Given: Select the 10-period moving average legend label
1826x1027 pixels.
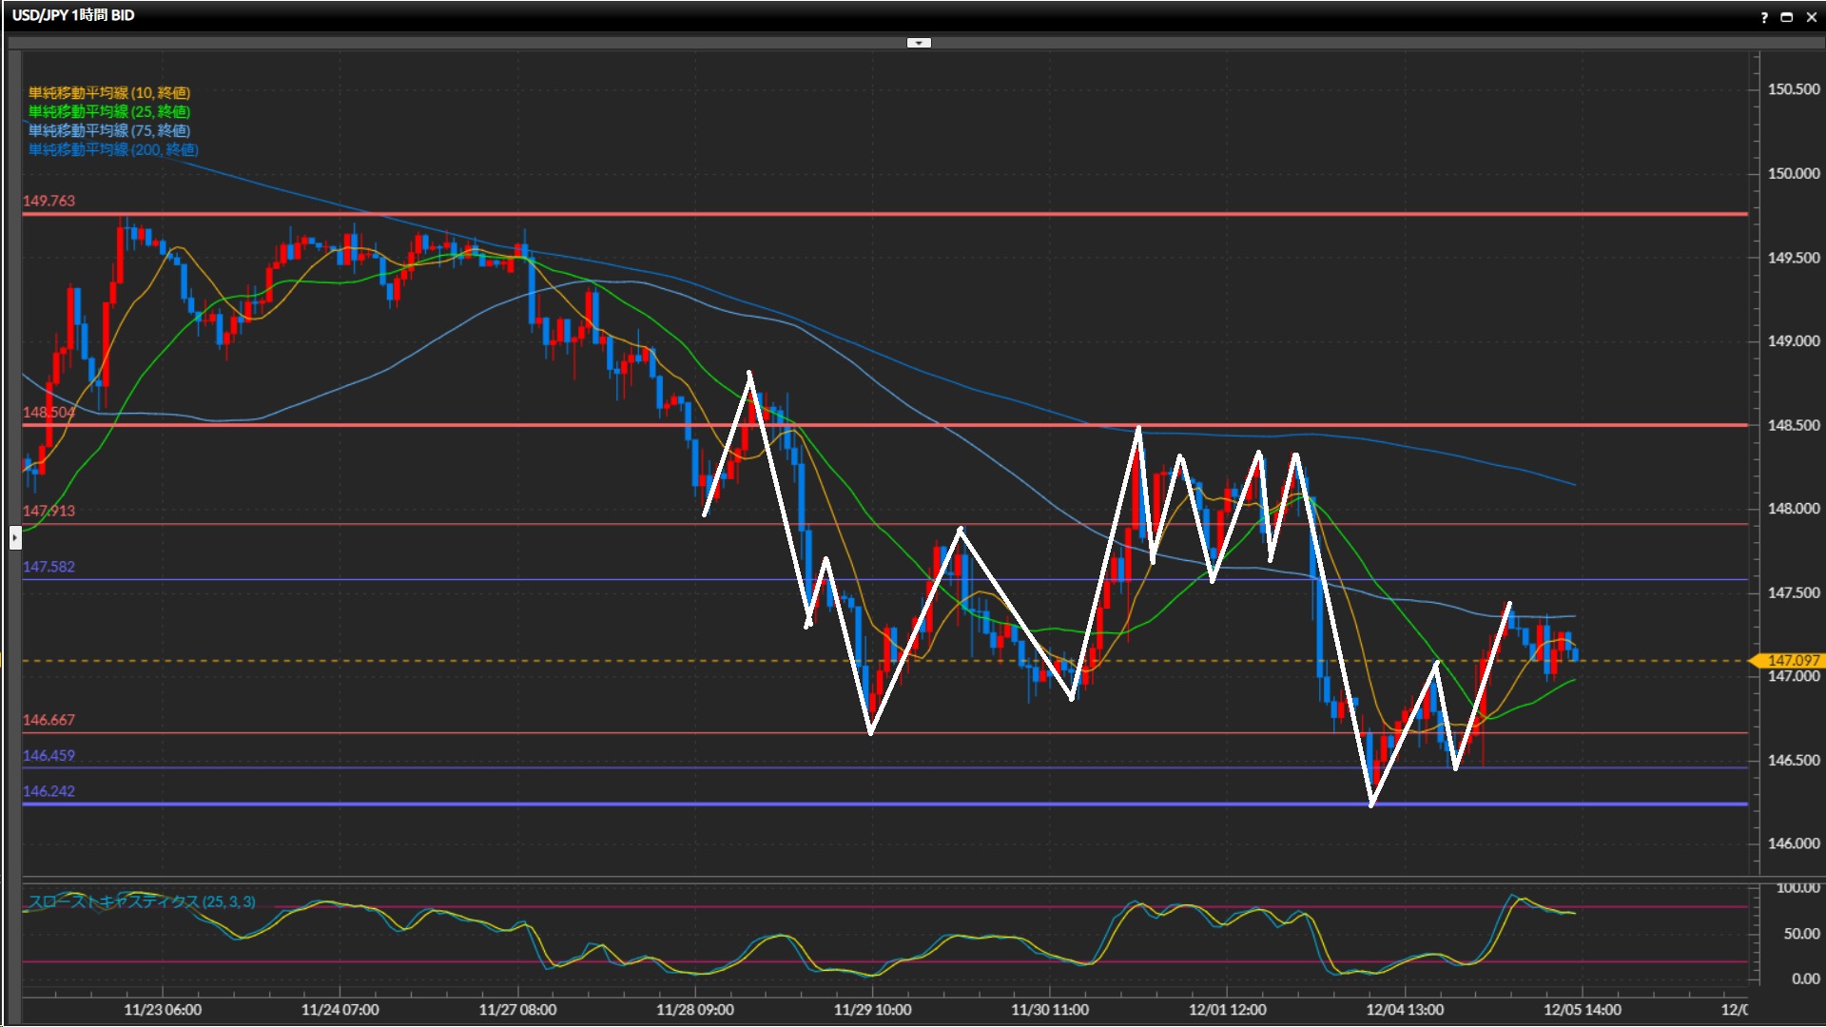Looking at the screenshot, I should pos(108,92).
